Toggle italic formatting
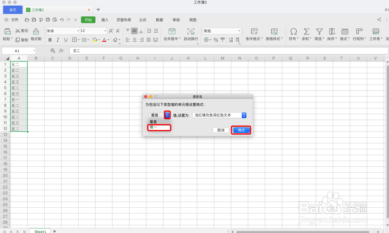 [58, 40]
